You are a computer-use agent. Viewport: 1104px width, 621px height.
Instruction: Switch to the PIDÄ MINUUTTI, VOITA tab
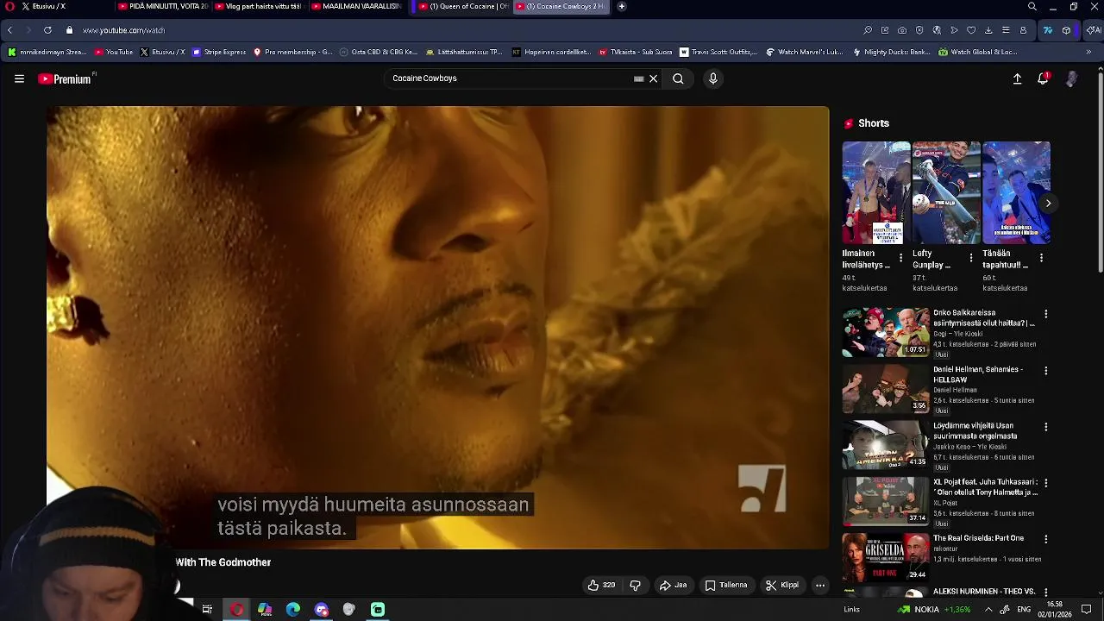162,6
